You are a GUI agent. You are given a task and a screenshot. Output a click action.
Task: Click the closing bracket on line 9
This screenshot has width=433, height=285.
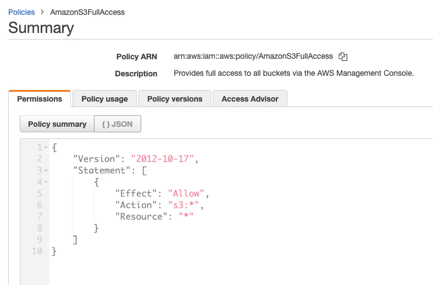[x=75, y=240]
